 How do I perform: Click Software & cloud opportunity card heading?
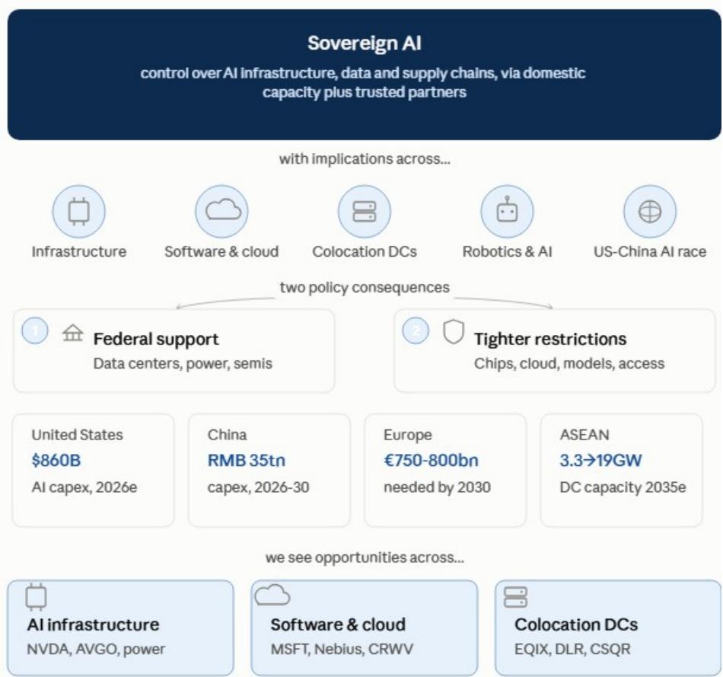(x=338, y=625)
